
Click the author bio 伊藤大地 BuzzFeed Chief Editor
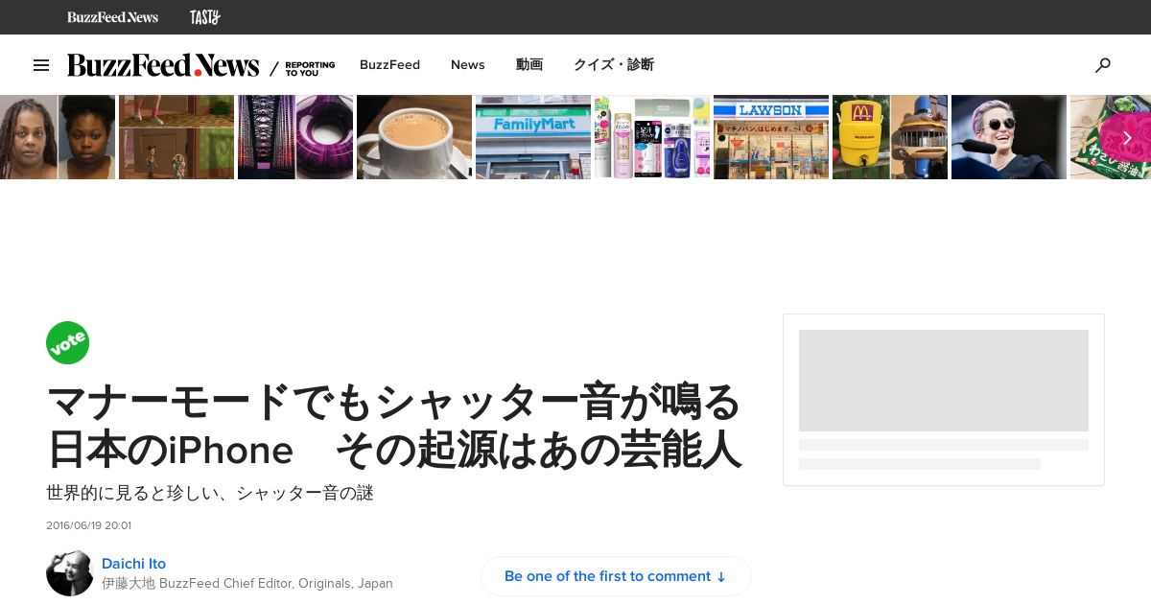coord(247,583)
